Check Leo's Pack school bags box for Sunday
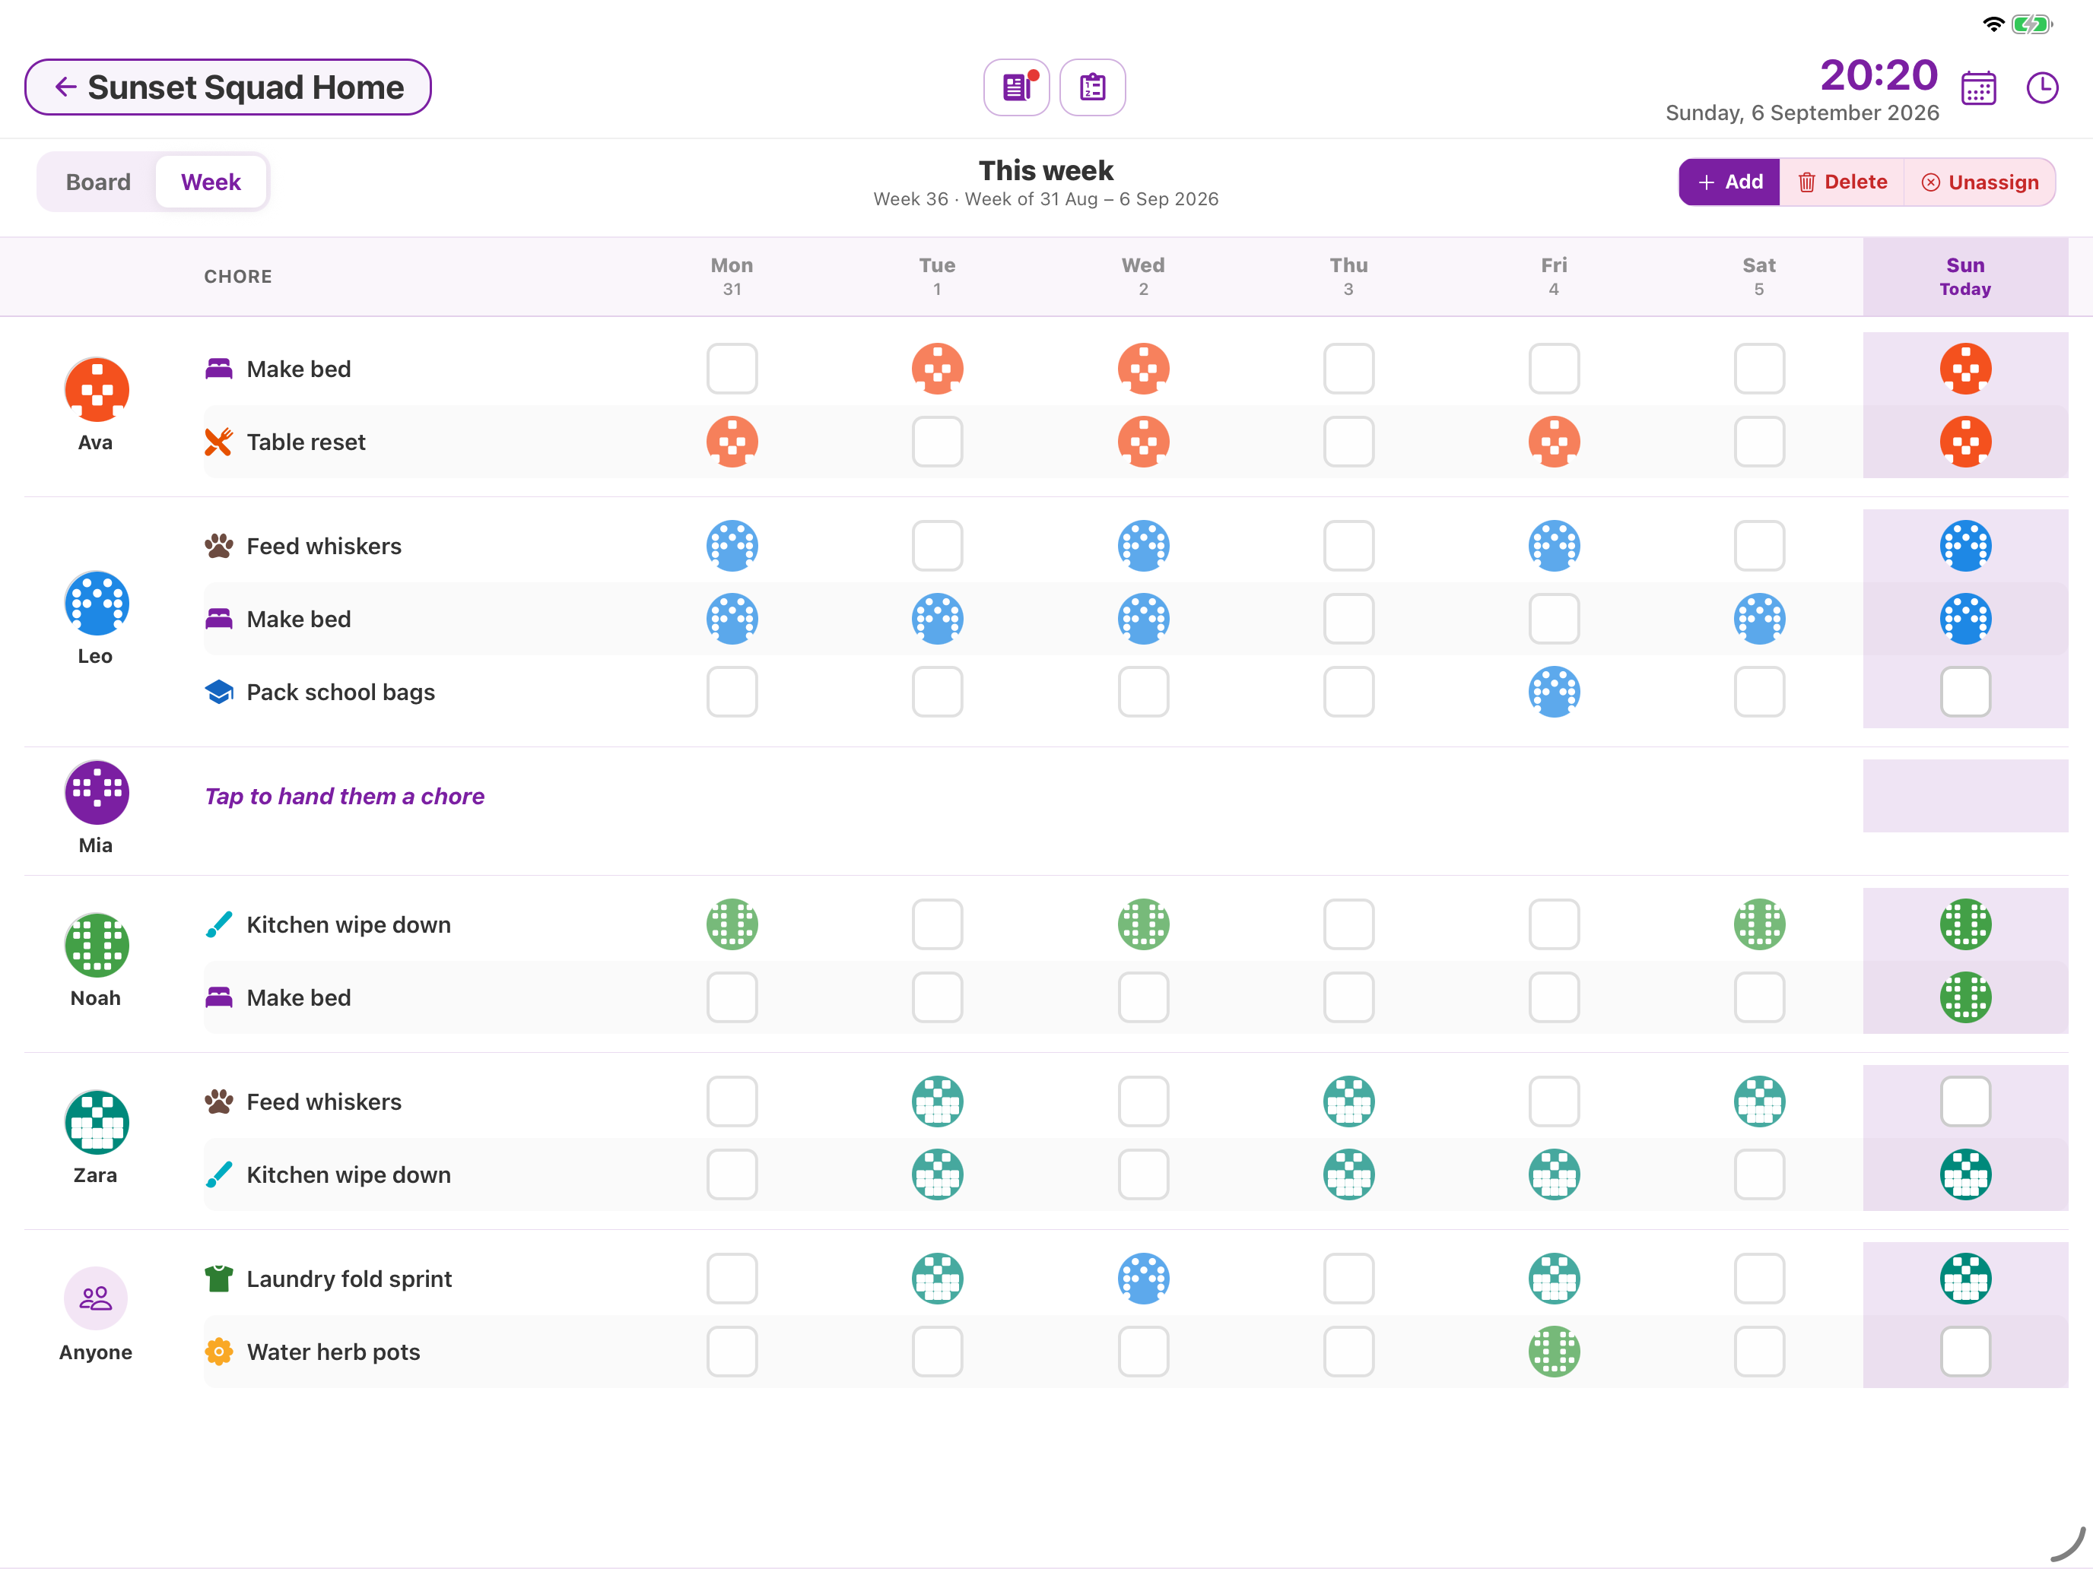 pyautogui.click(x=1965, y=693)
